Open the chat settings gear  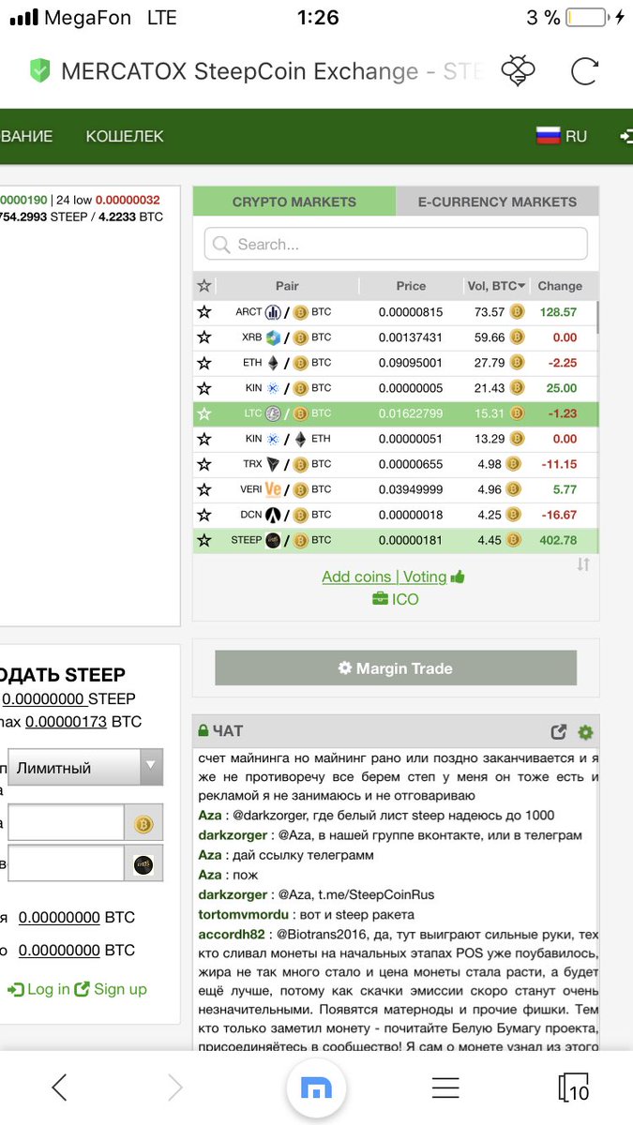pyautogui.click(x=586, y=732)
